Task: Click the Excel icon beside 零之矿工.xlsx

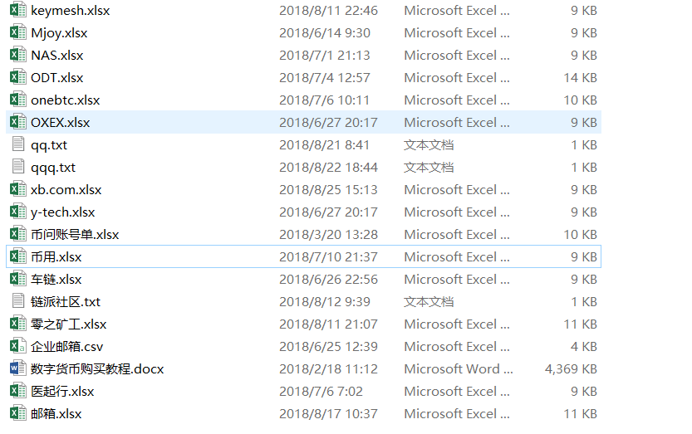Action: [x=17, y=324]
